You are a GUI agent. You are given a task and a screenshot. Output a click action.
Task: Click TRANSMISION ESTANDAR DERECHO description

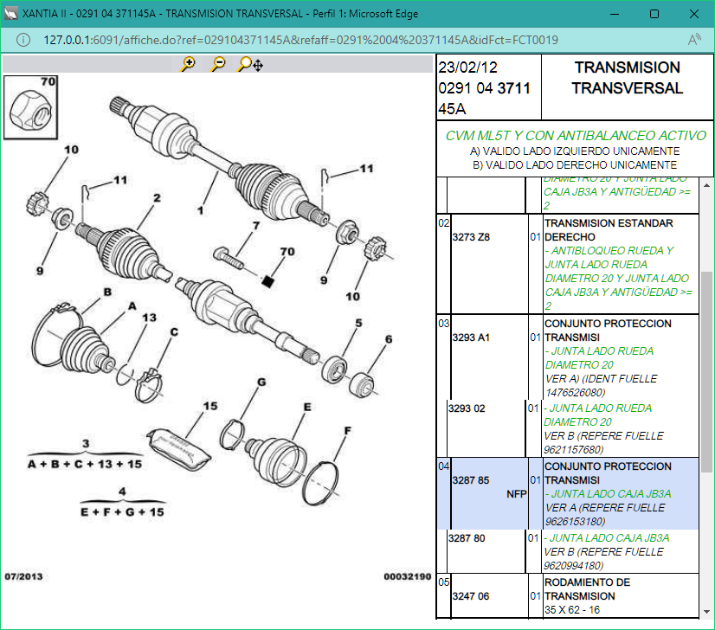pyautogui.click(x=609, y=229)
